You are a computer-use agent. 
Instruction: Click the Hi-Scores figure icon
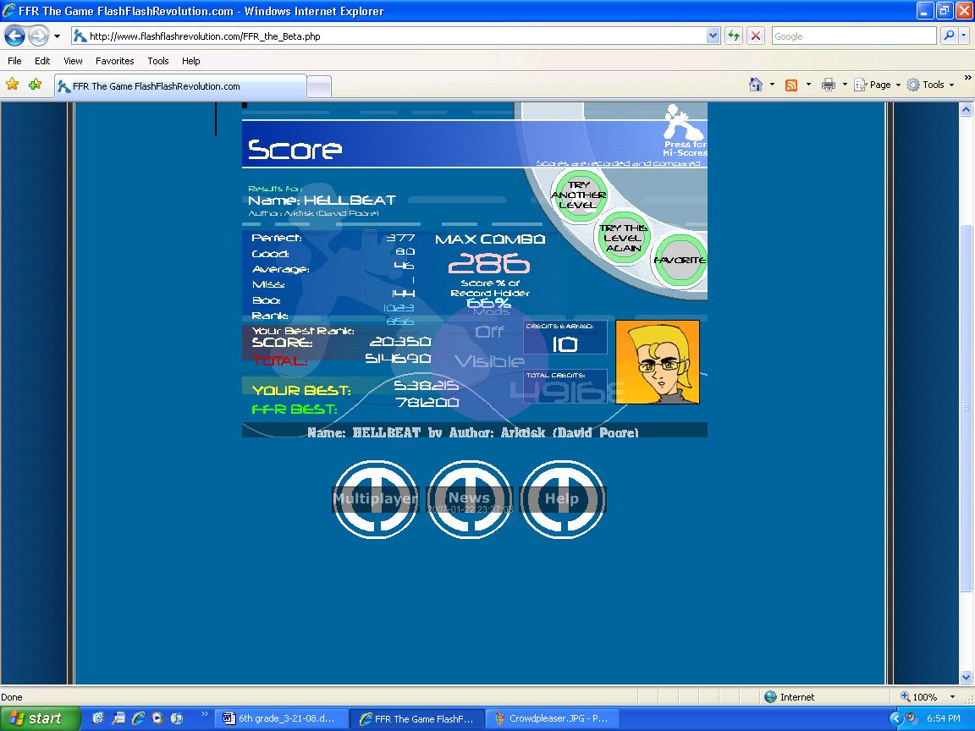tap(682, 123)
